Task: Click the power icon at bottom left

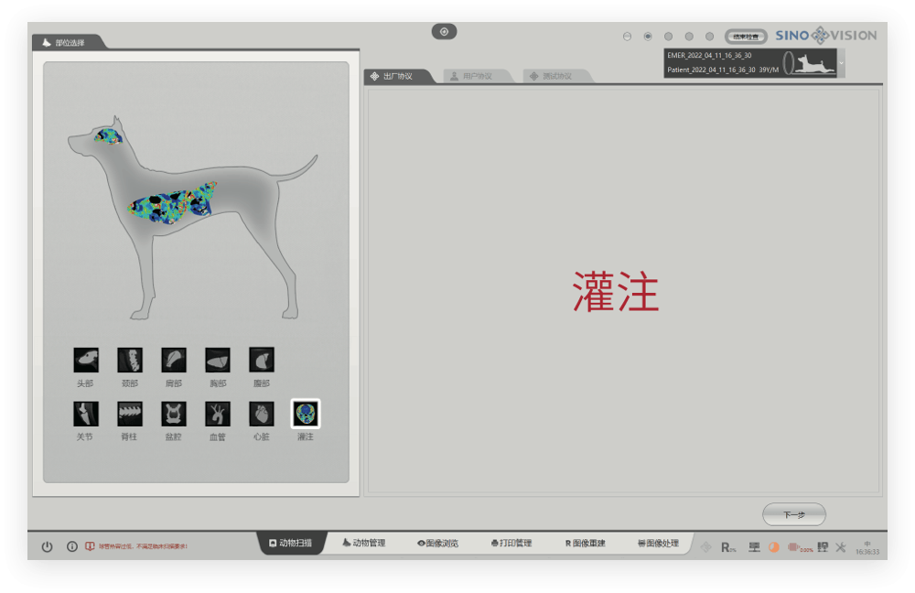Action: tap(48, 546)
